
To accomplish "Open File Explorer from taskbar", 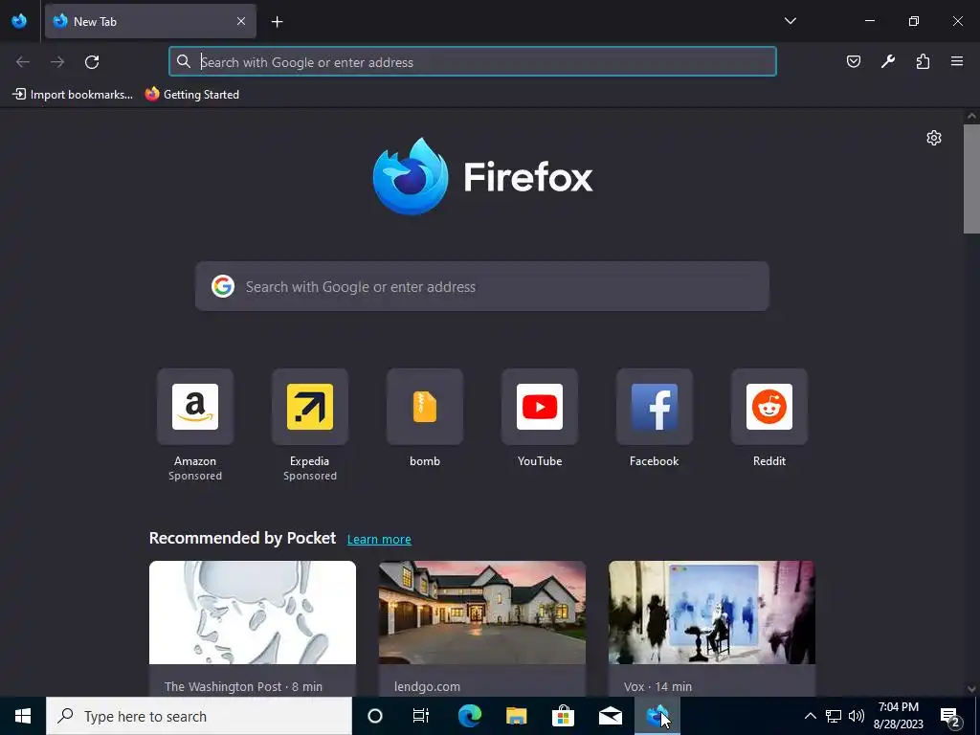I will 516,716.
